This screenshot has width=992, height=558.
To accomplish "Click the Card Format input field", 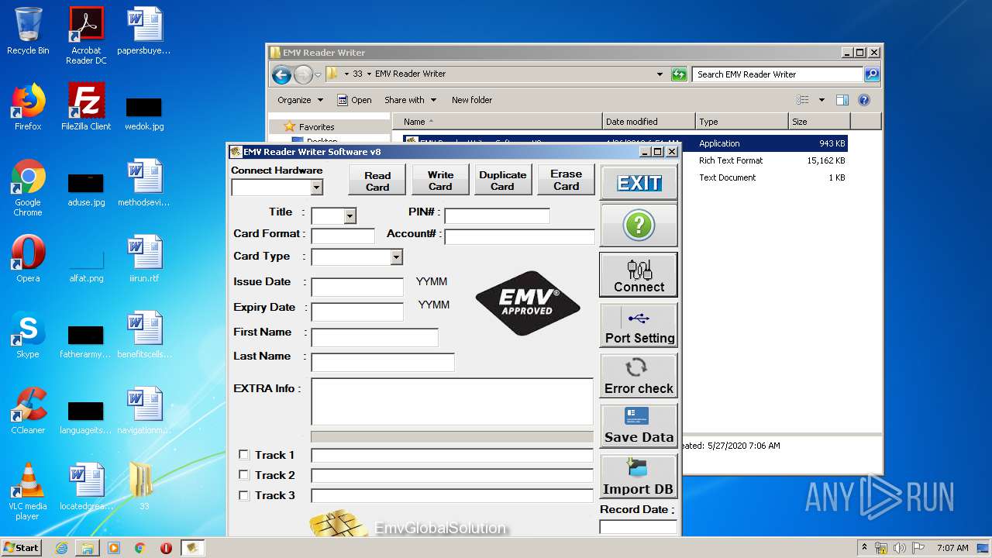I will pos(343,236).
